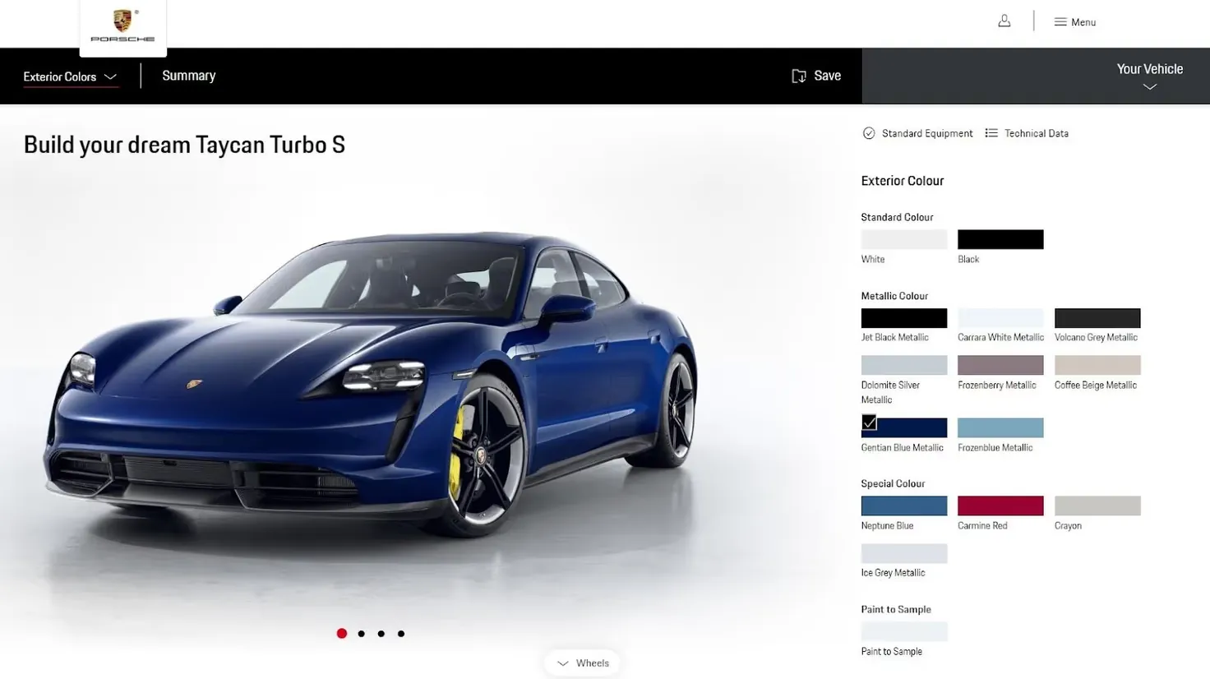
Task: Open the user account icon
Action: [1004, 21]
